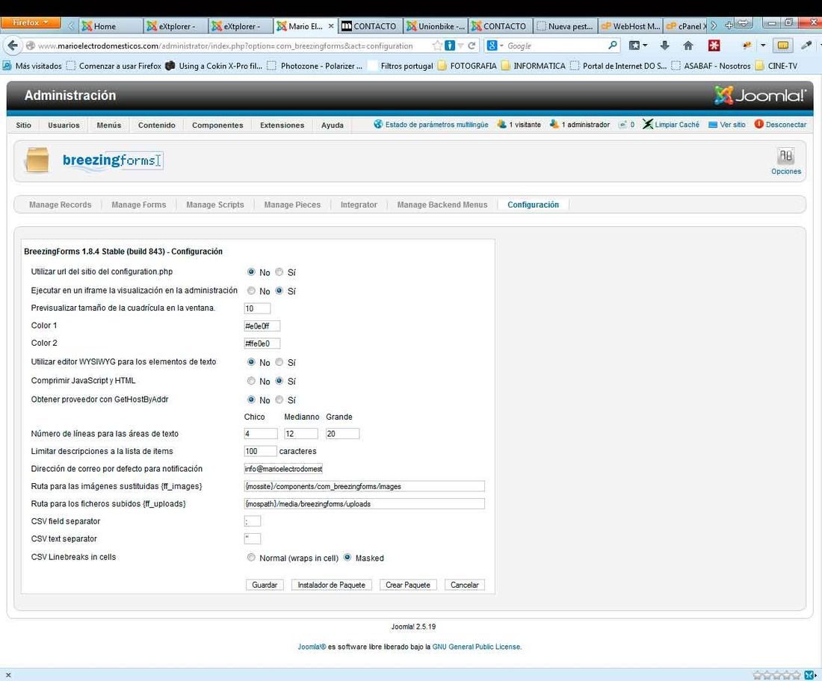Screen dimensions: 822x681
Task: Select the eyedropper color picker toolbar icon
Action: coord(806,46)
